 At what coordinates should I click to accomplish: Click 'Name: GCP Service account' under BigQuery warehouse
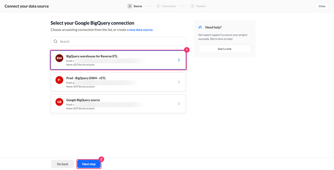click(80, 65)
